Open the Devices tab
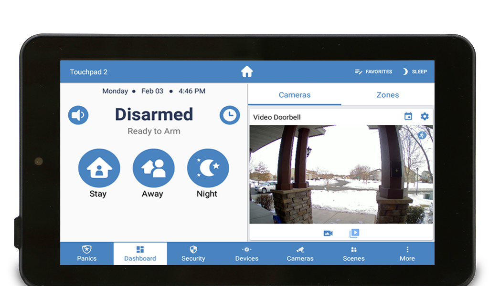Screen dimensions: 489x286 tap(247, 254)
